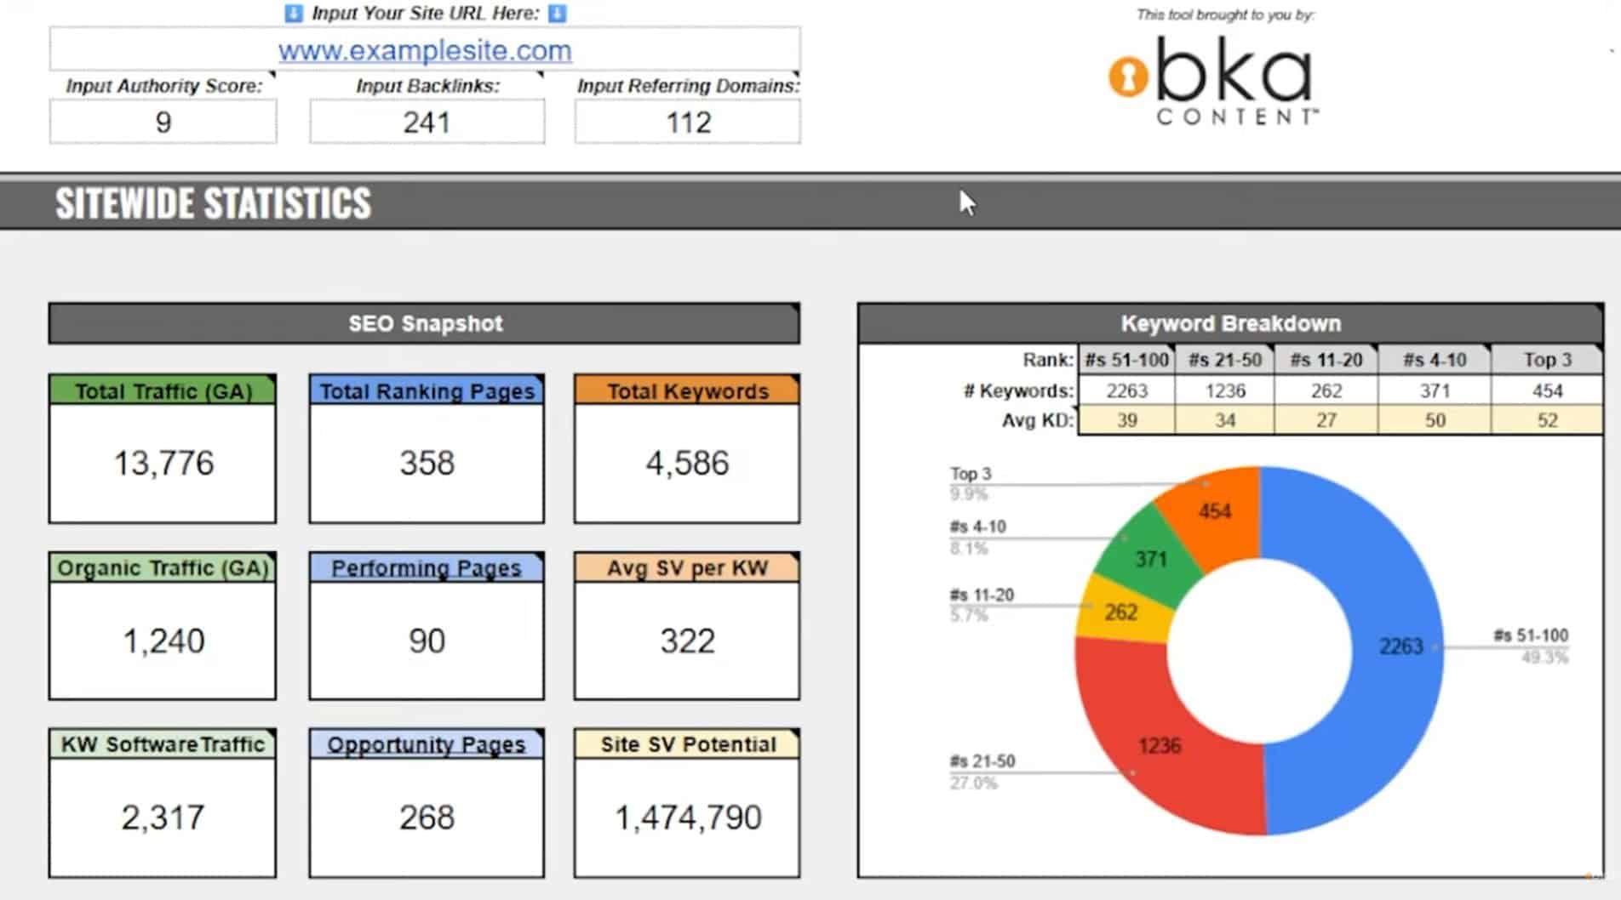Screen dimensions: 1621x900
Task: Select the Authority Score input showing 9
Action: tap(163, 122)
